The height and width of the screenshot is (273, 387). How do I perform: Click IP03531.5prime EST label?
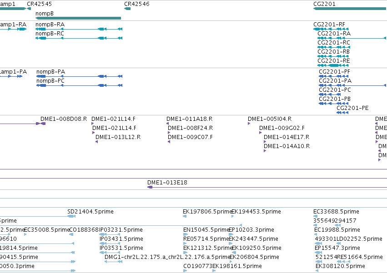(x=121, y=248)
